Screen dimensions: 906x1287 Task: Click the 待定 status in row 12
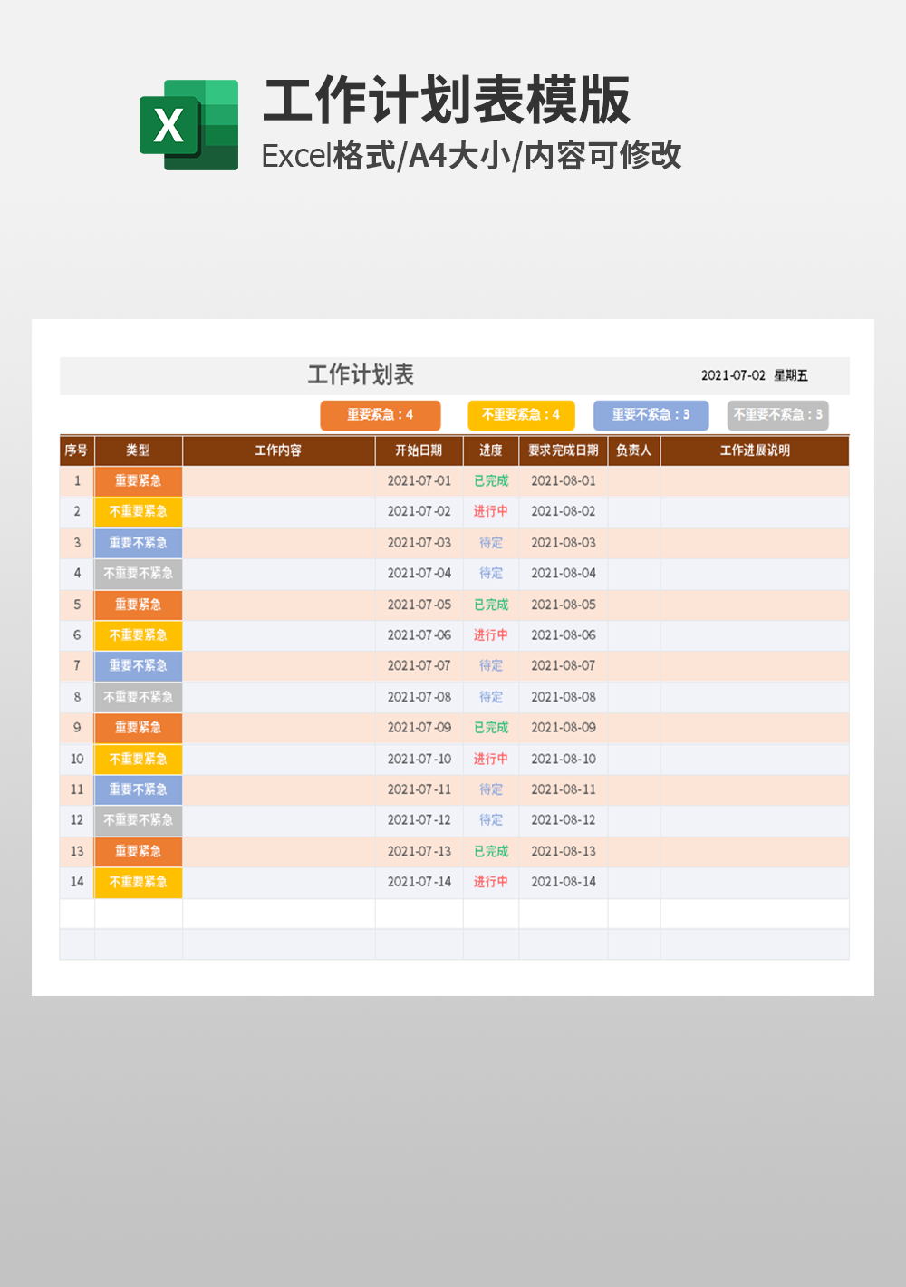pos(491,820)
